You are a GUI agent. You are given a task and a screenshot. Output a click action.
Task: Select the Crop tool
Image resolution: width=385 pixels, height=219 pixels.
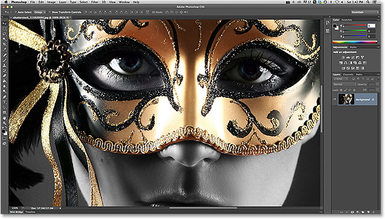(x=4, y=44)
